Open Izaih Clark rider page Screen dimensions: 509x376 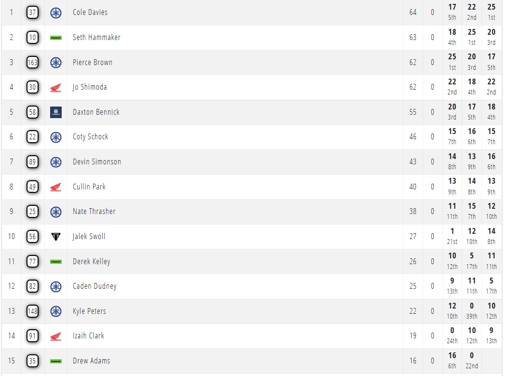88,336
